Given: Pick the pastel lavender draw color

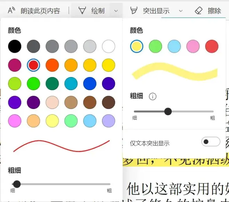Looking at the screenshot, I should point(109,121).
